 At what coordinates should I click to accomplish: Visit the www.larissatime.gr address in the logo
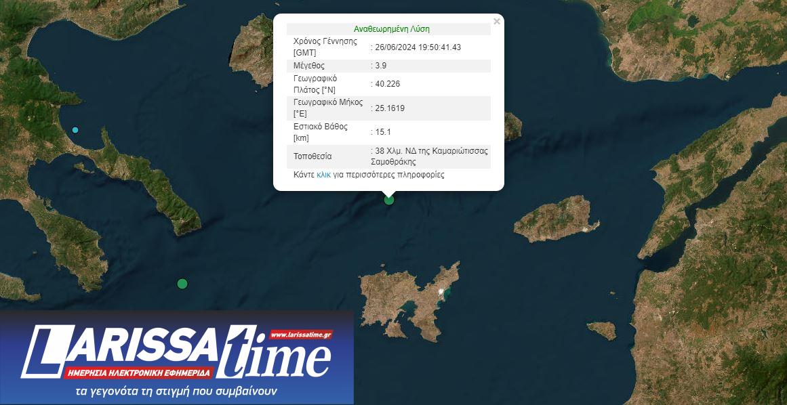[300, 335]
